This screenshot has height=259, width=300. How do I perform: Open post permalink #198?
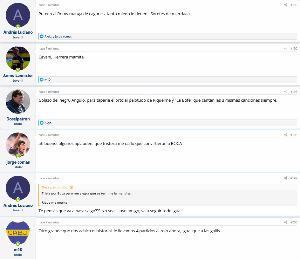pyautogui.click(x=294, y=135)
